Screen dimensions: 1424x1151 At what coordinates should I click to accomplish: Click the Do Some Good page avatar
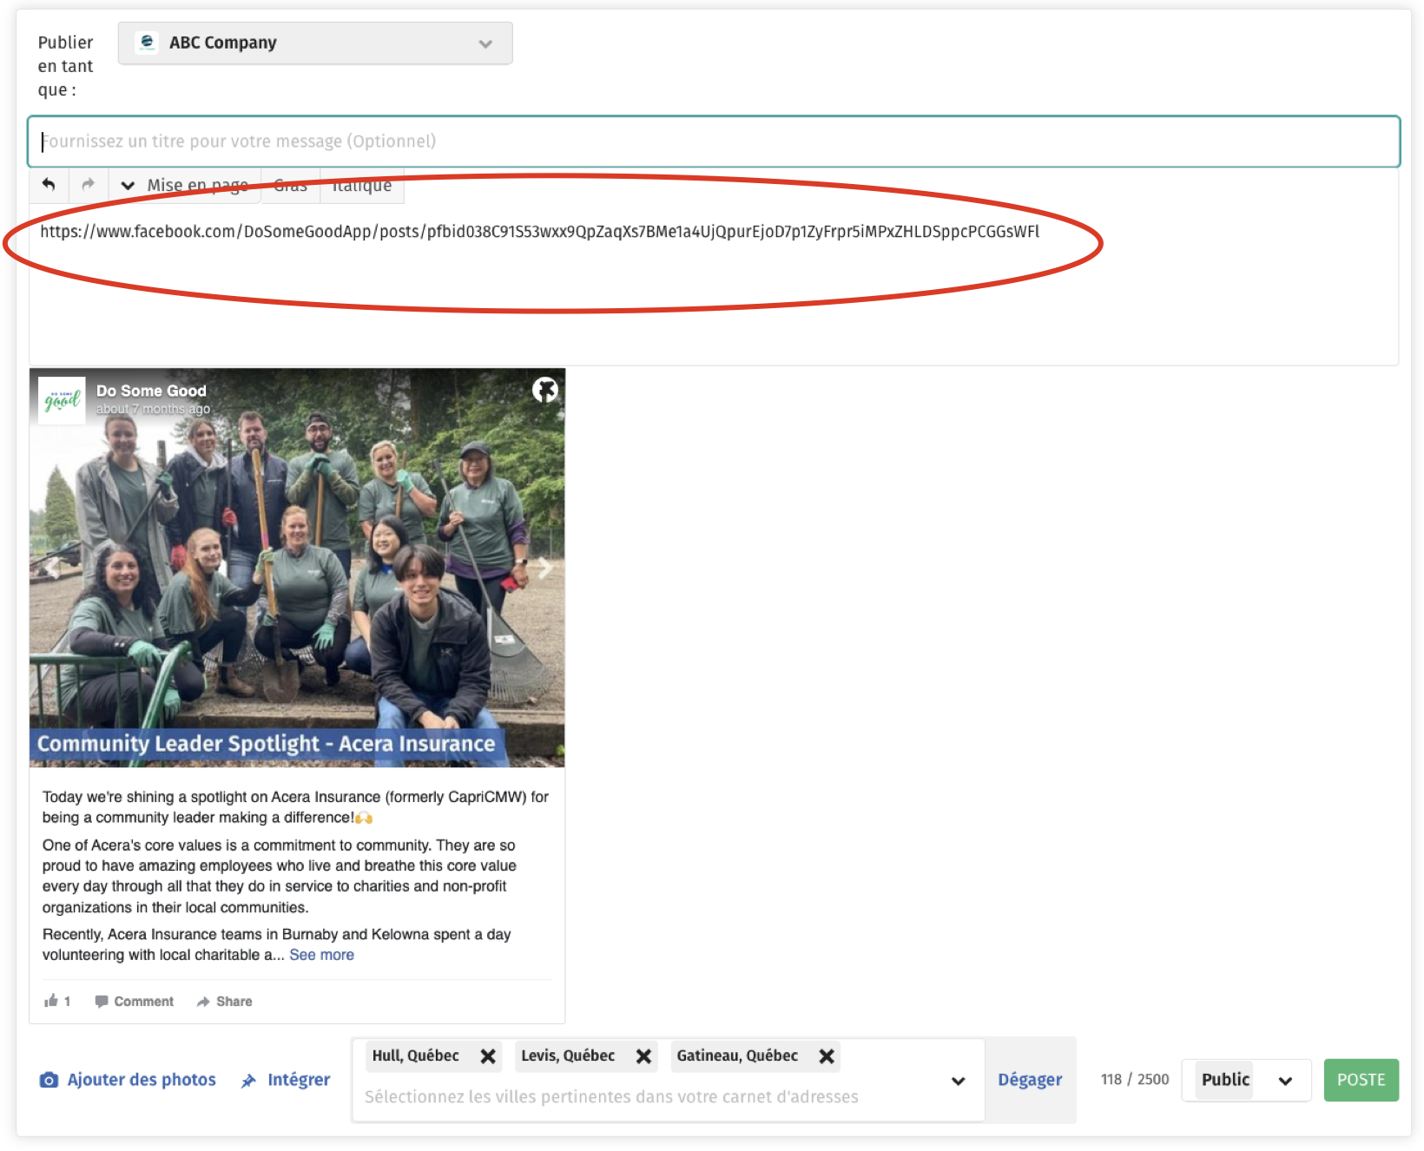62,400
